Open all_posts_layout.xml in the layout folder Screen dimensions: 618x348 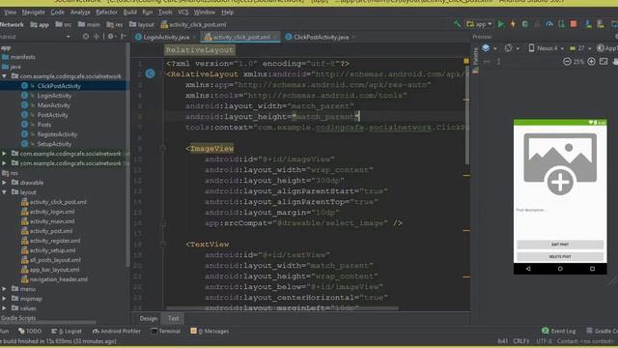pyautogui.click(x=55, y=260)
